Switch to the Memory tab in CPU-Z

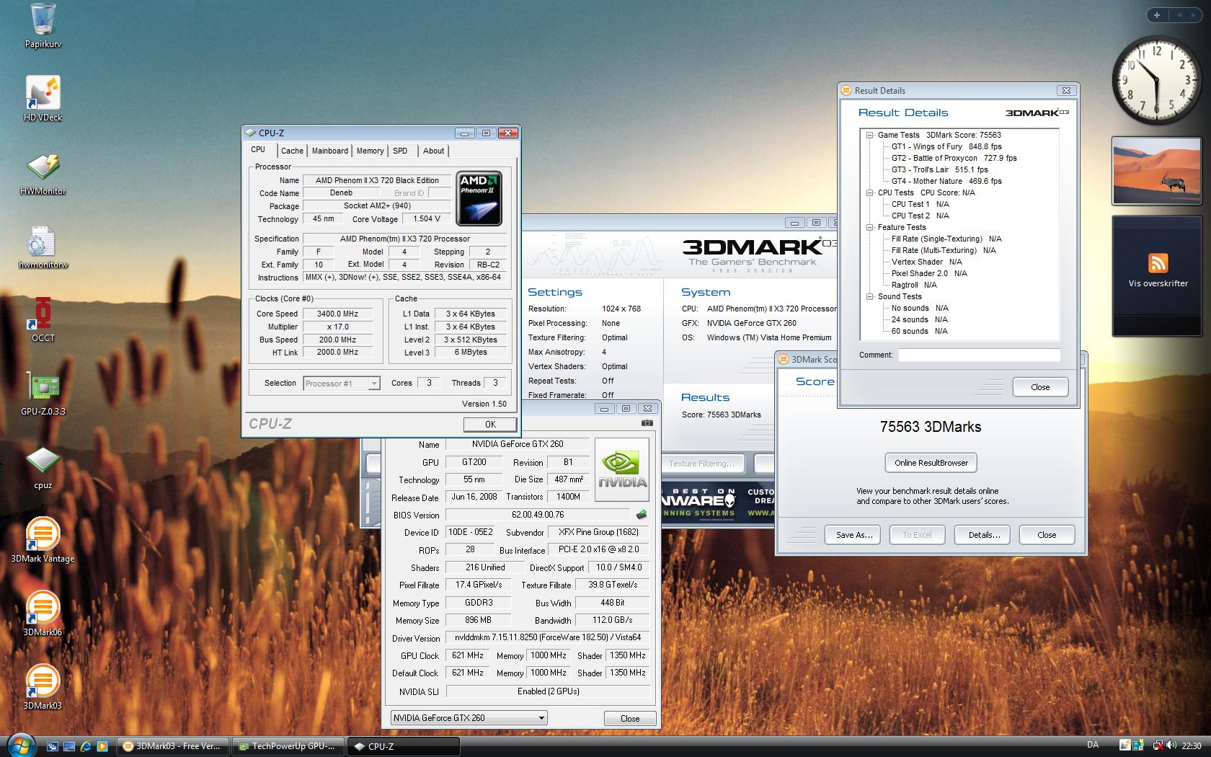[x=370, y=151]
